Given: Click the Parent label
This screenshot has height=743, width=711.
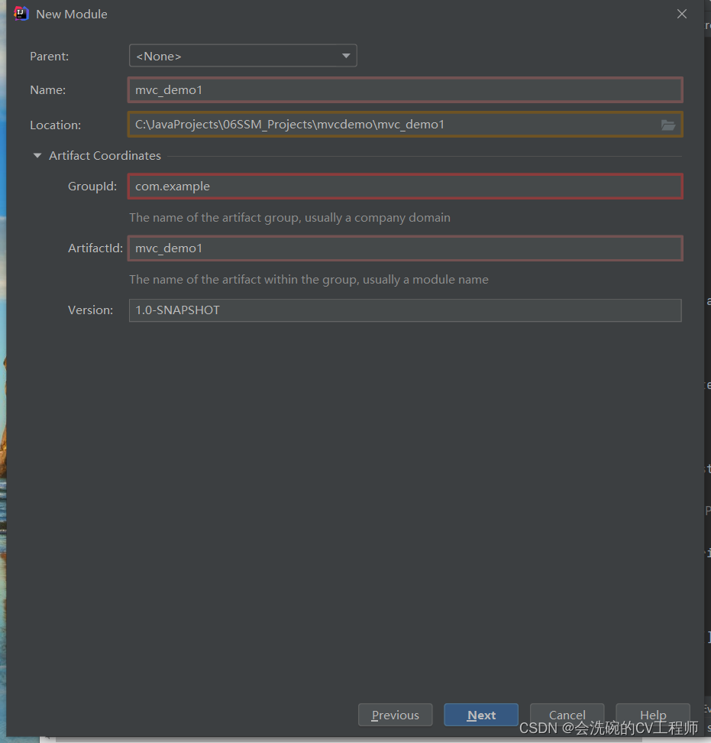Looking at the screenshot, I should 49,57.
